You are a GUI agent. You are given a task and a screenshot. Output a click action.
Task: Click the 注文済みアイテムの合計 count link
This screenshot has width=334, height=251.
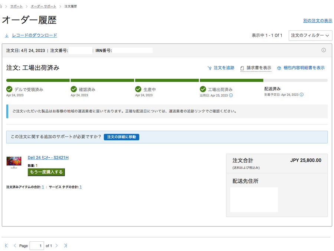pyautogui.click(x=43, y=187)
